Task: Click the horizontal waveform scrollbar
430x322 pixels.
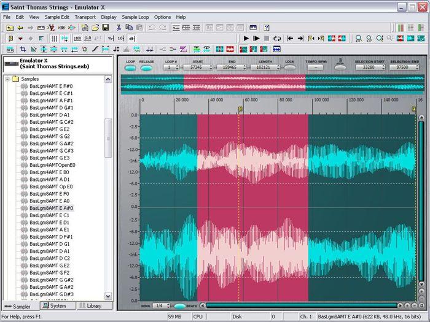Action: point(302,305)
